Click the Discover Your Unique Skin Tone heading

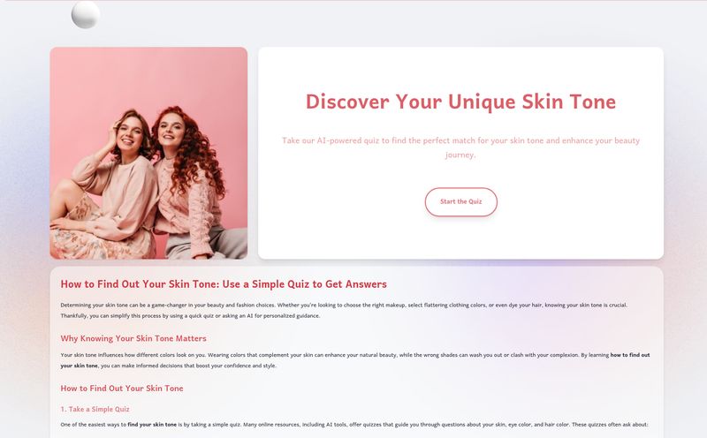(460, 102)
